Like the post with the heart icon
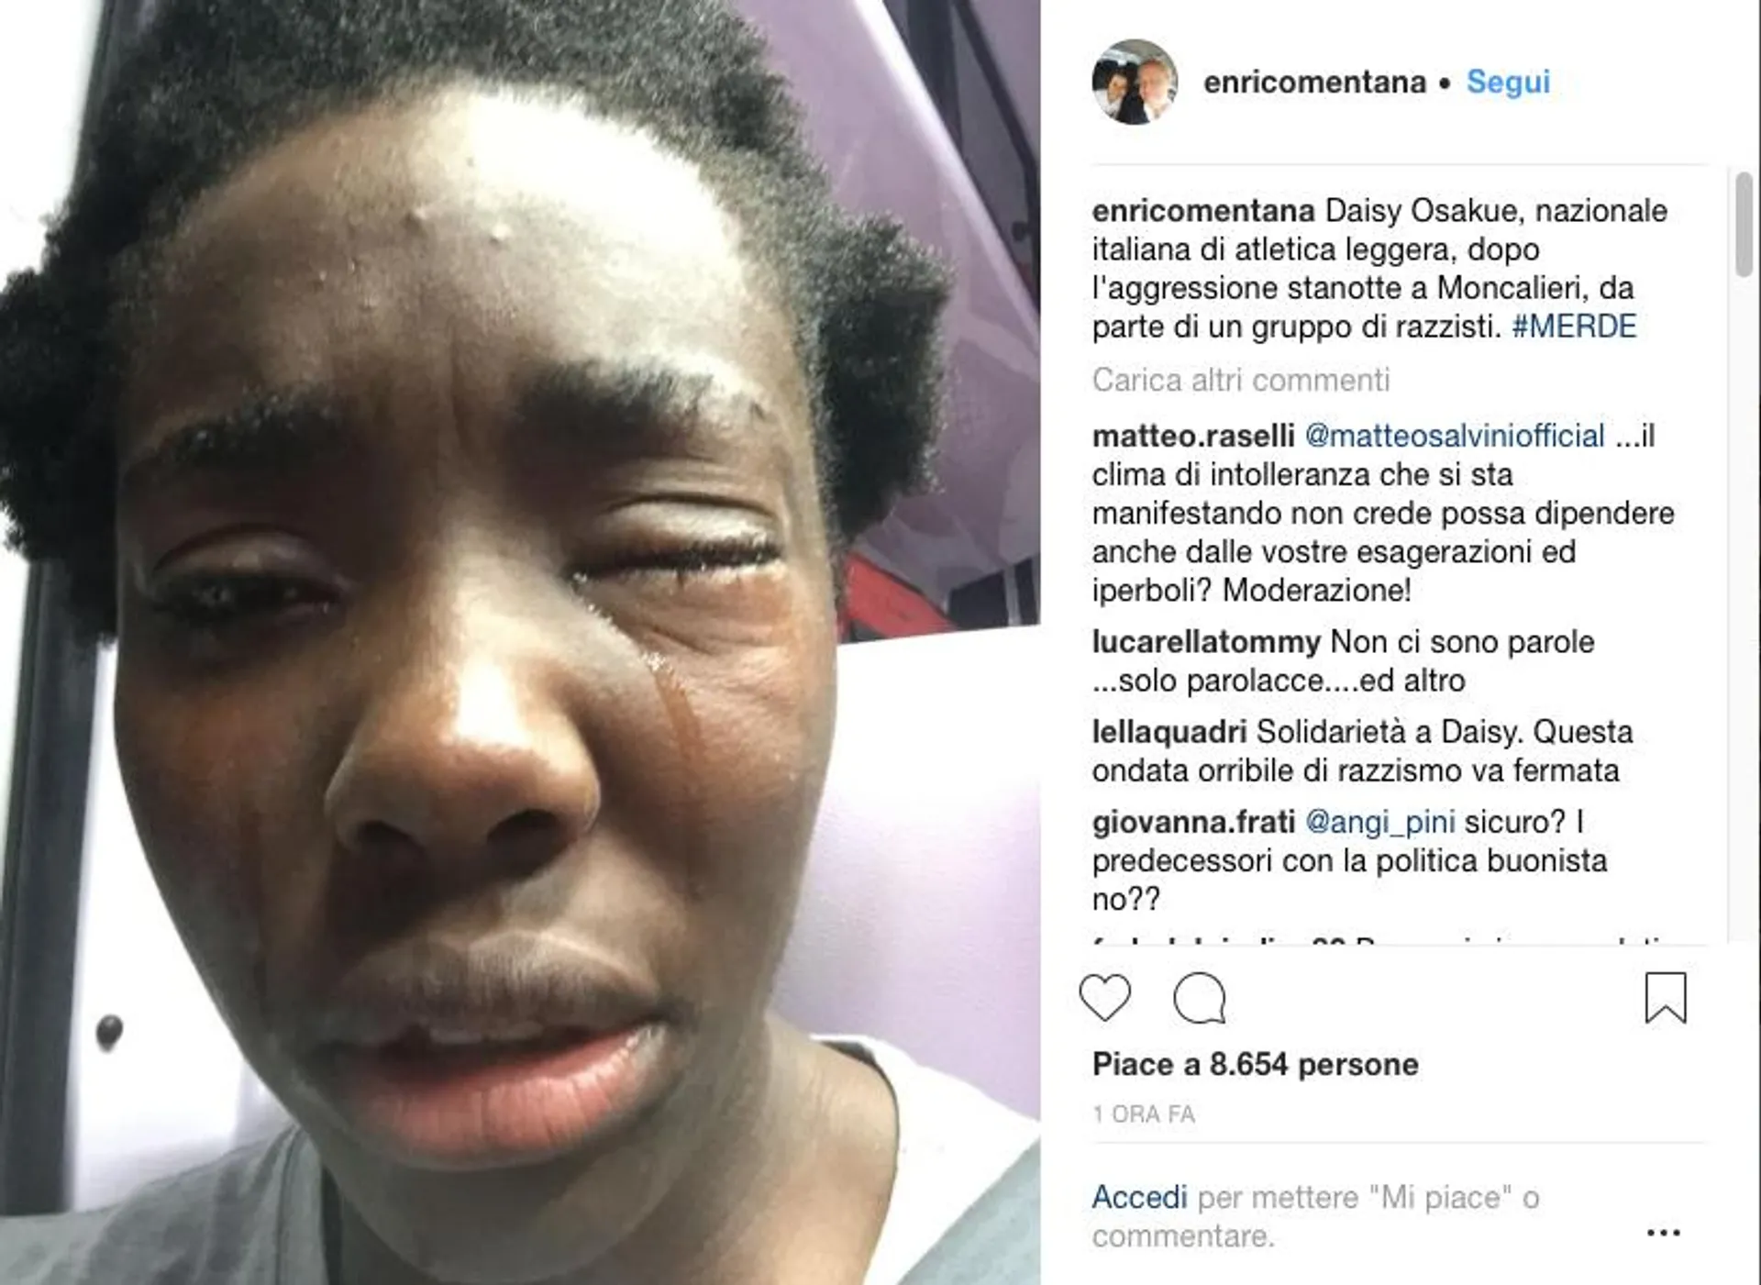The width and height of the screenshot is (1761, 1285). [1105, 998]
